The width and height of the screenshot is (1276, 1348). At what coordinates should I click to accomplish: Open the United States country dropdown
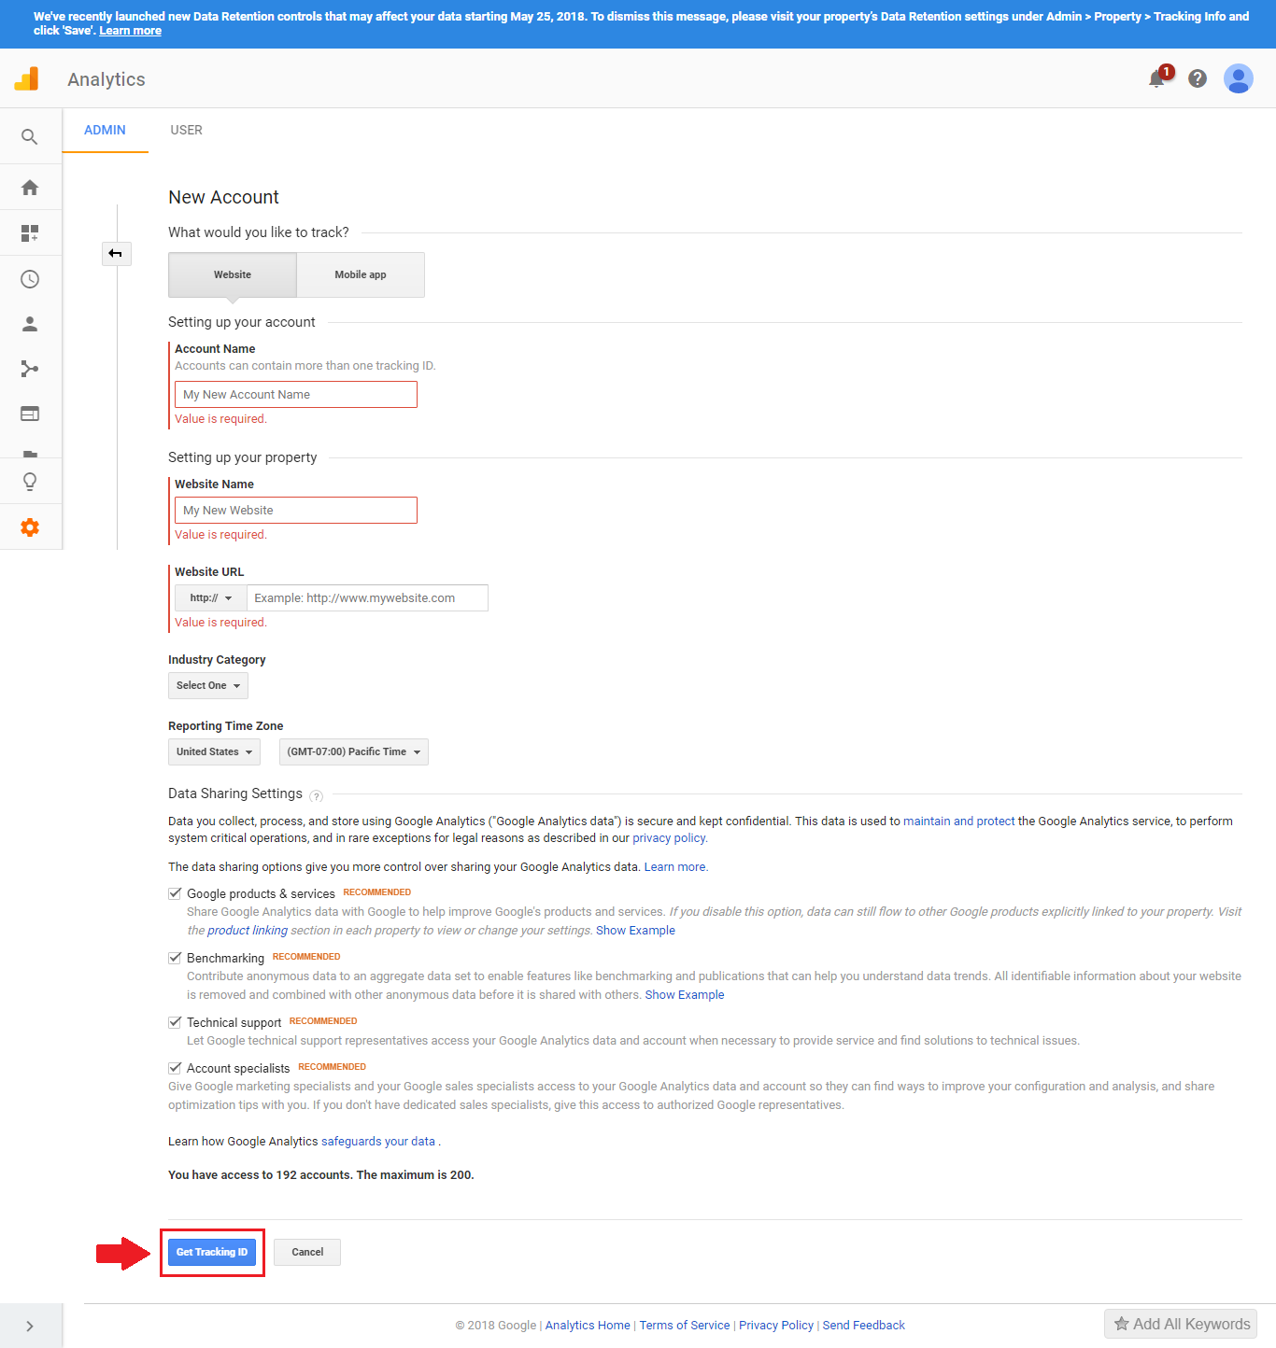(x=214, y=752)
